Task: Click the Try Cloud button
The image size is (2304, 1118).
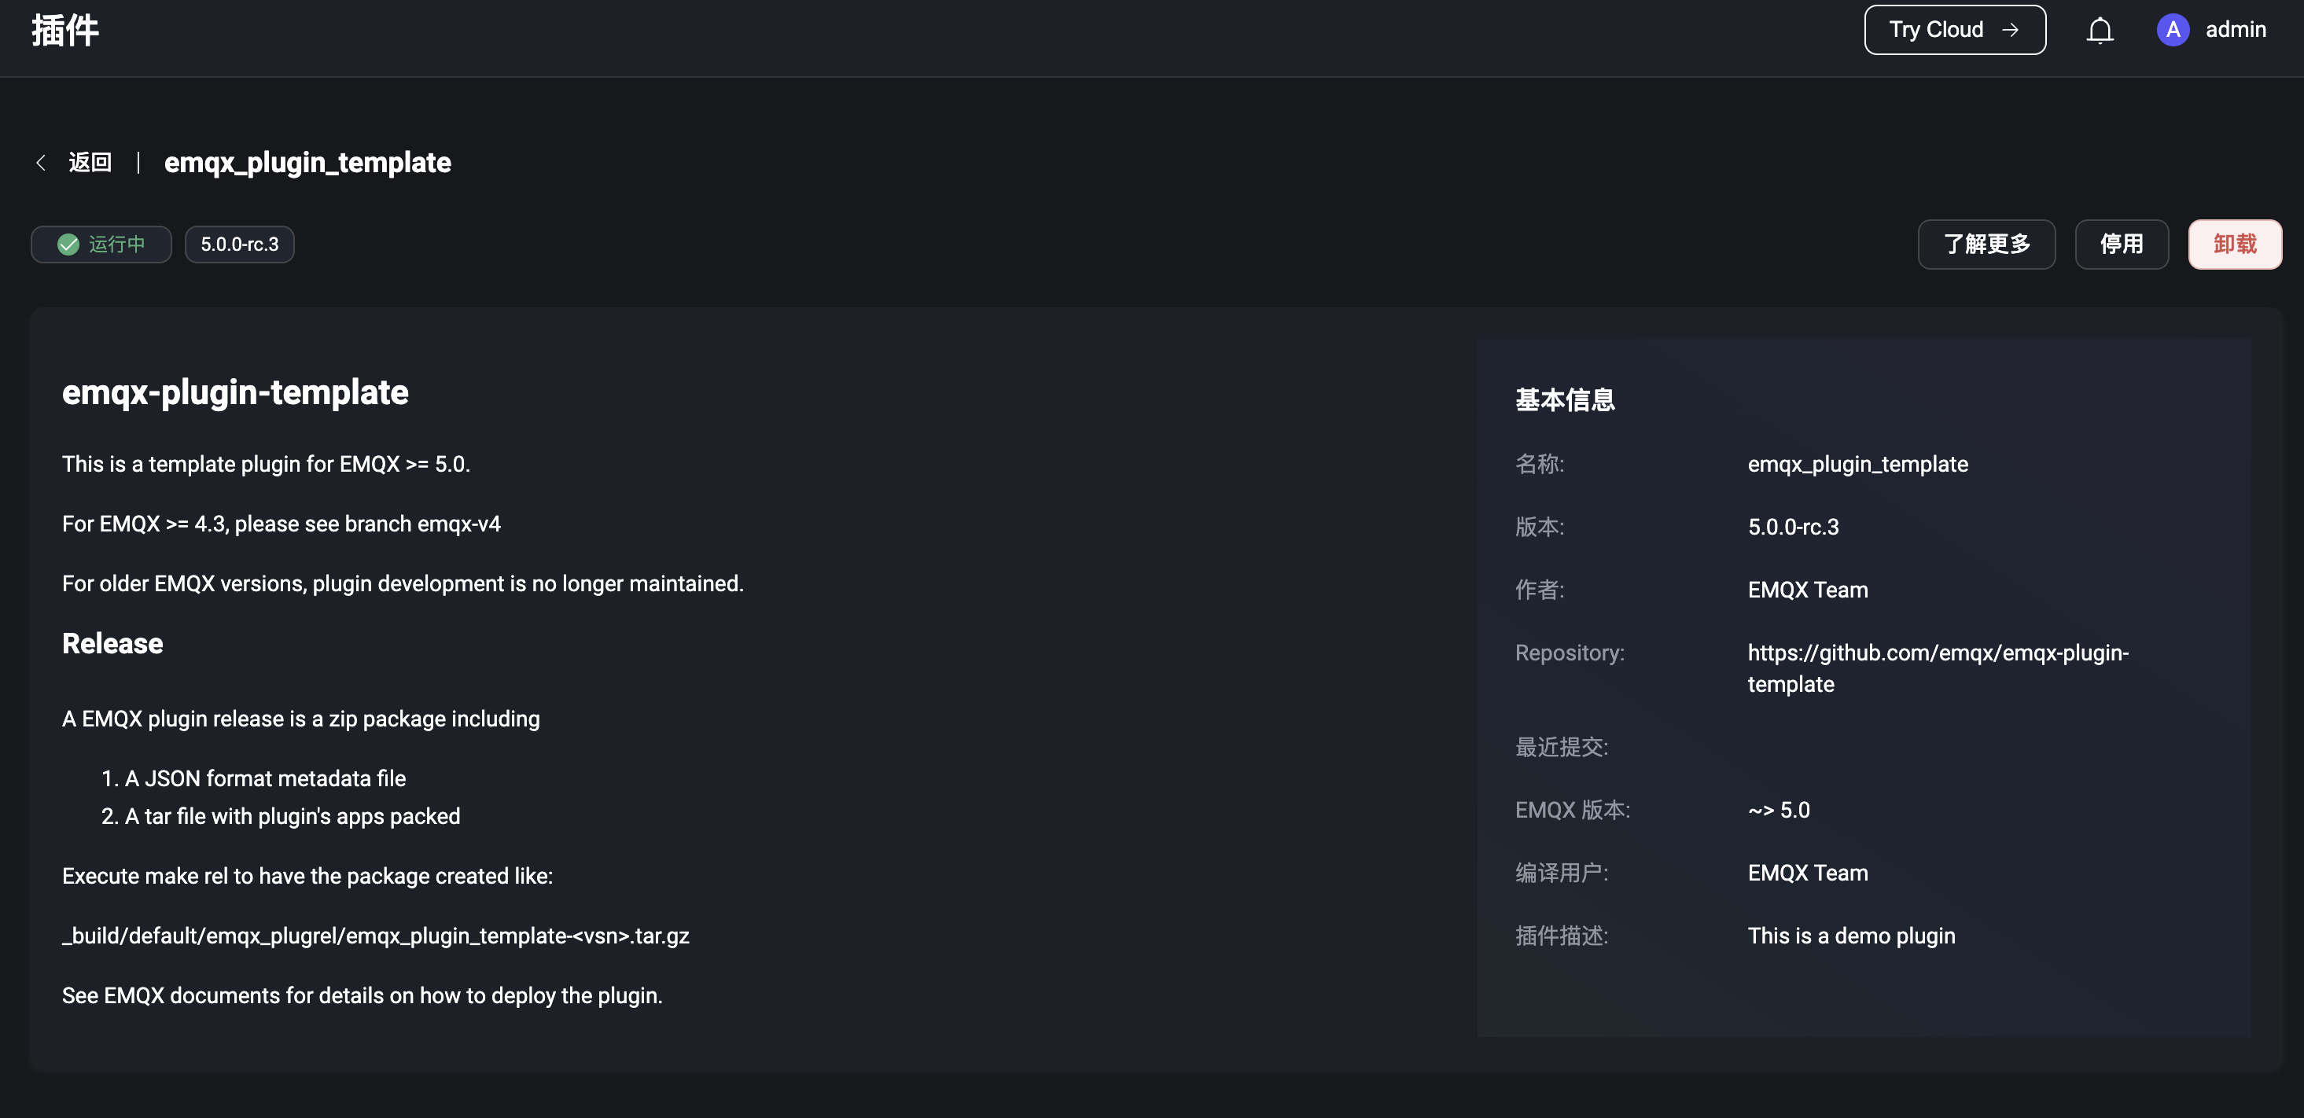Action: (1954, 30)
